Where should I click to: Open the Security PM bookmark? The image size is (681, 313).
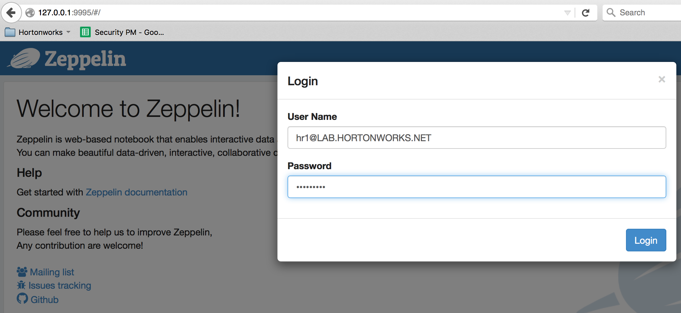(129, 32)
